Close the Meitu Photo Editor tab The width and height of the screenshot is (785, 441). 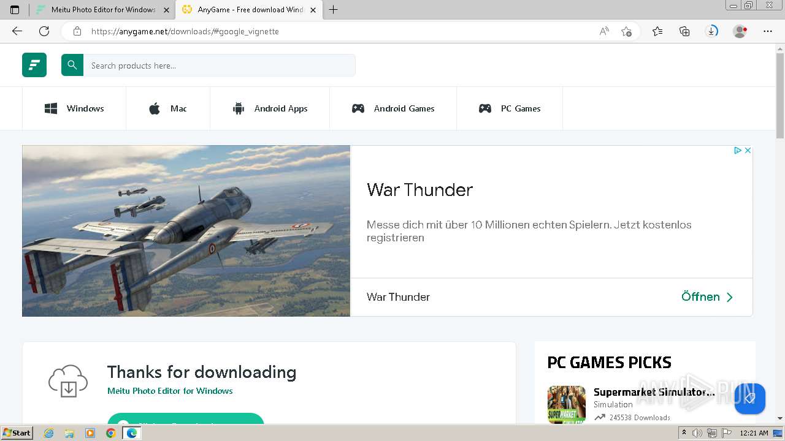(166, 10)
